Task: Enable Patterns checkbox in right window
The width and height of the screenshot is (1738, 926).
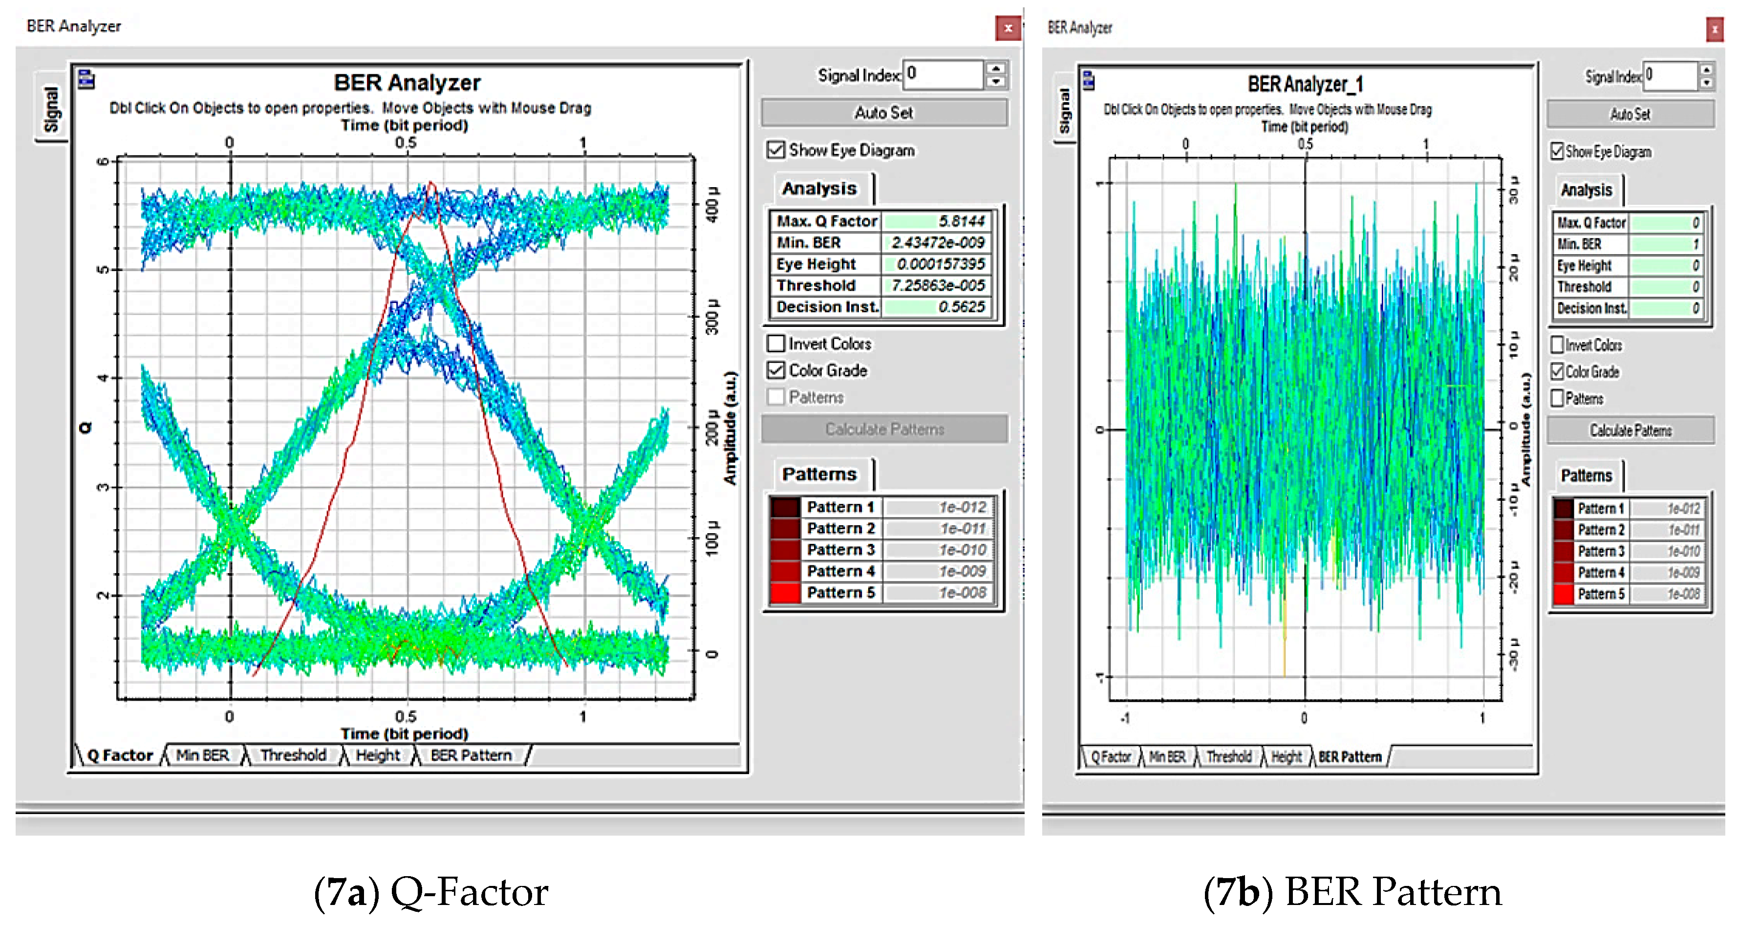Action: pyautogui.click(x=1557, y=398)
